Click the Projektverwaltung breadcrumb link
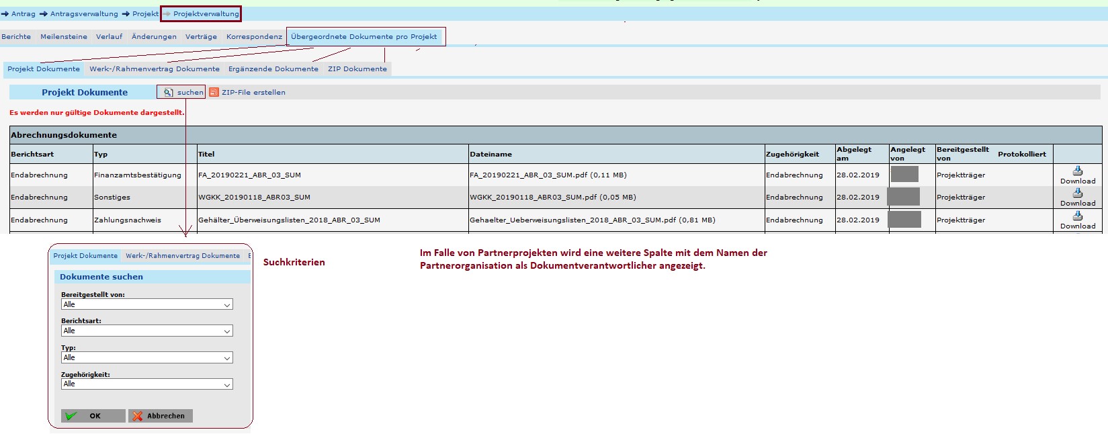 [x=206, y=14]
